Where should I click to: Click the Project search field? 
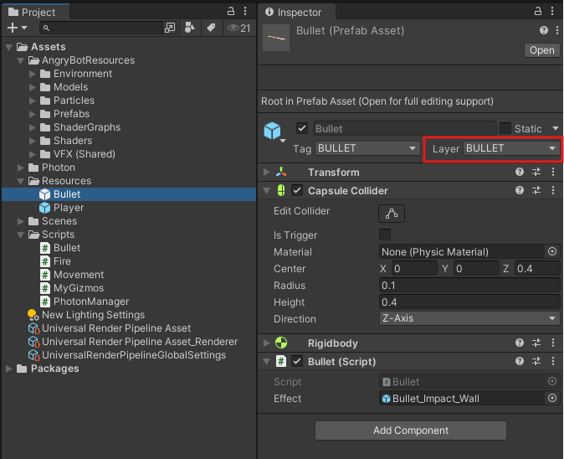[x=102, y=28]
